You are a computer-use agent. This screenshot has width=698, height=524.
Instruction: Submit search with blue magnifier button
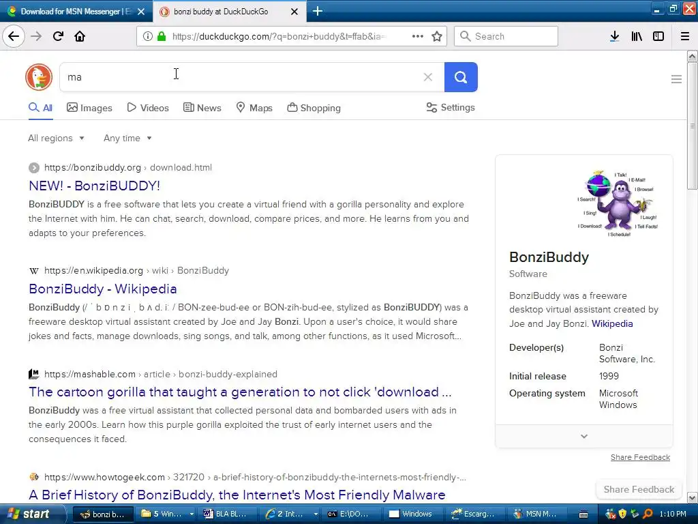pos(461,77)
